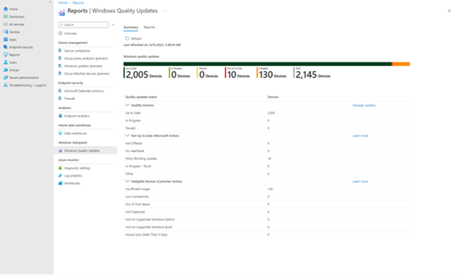458x275 pixels.
Task: Click inside the menu Search field
Action: click(x=84, y=25)
